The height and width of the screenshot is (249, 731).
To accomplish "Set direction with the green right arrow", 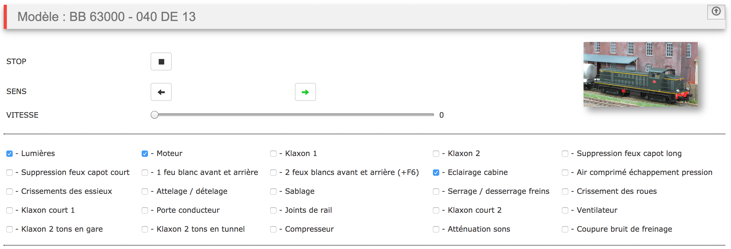I will 305,92.
